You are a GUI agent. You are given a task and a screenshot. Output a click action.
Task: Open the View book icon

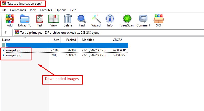[x=53, y=19]
